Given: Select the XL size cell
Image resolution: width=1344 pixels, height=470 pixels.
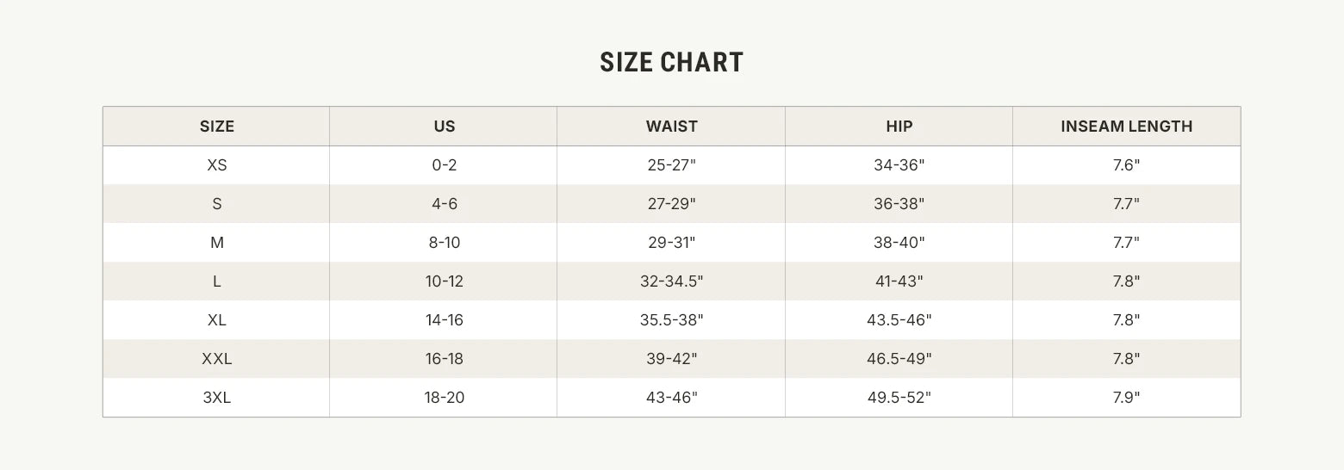Looking at the screenshot, I should point(217,320).
